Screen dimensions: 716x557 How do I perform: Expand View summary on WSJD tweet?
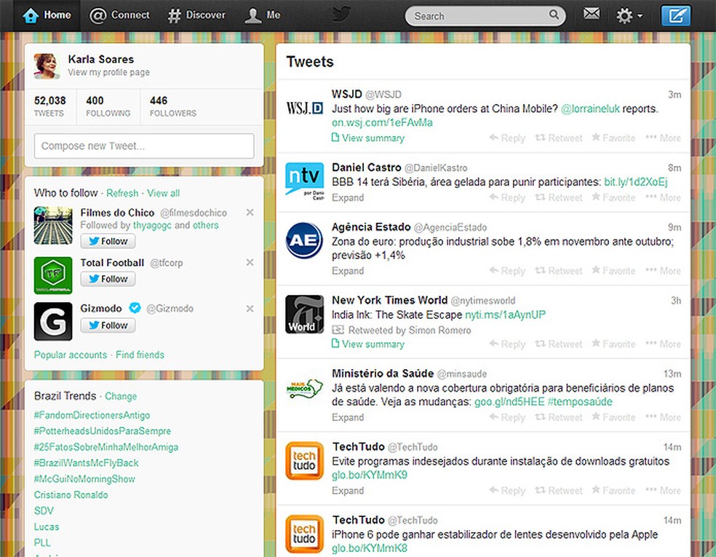click(x=368, y=138)
